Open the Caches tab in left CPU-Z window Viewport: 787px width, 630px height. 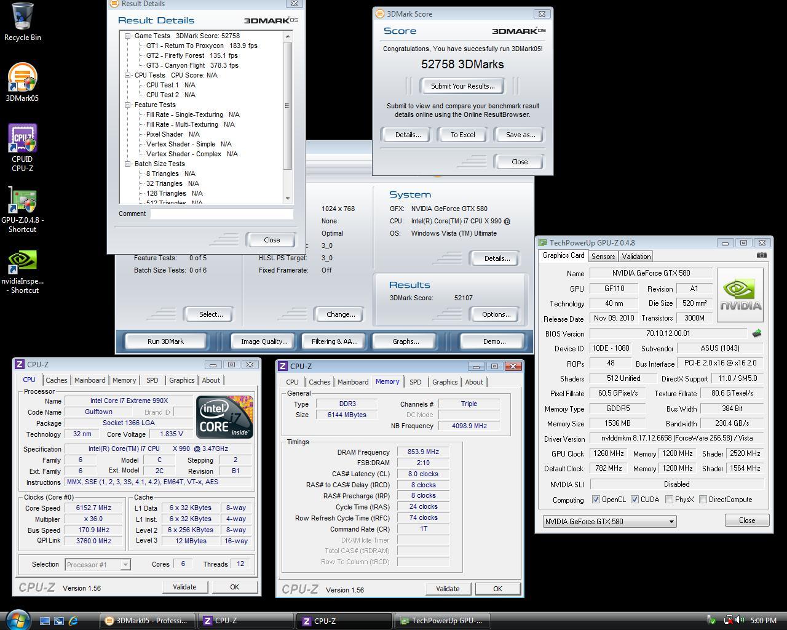coord(56,380)
